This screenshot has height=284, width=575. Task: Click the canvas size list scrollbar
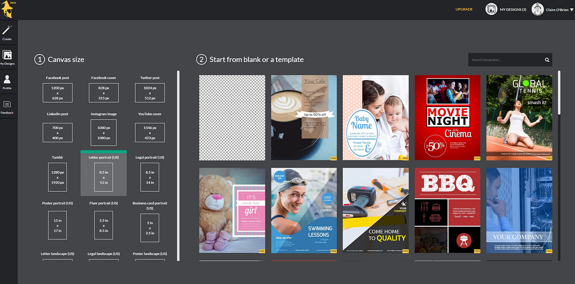pyautogui.click(x=178, y=166)
